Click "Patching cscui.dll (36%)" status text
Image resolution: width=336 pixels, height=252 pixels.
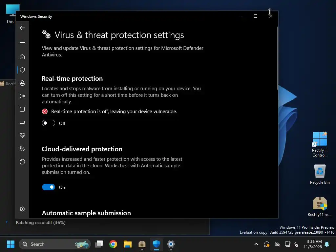coord(40,223)
